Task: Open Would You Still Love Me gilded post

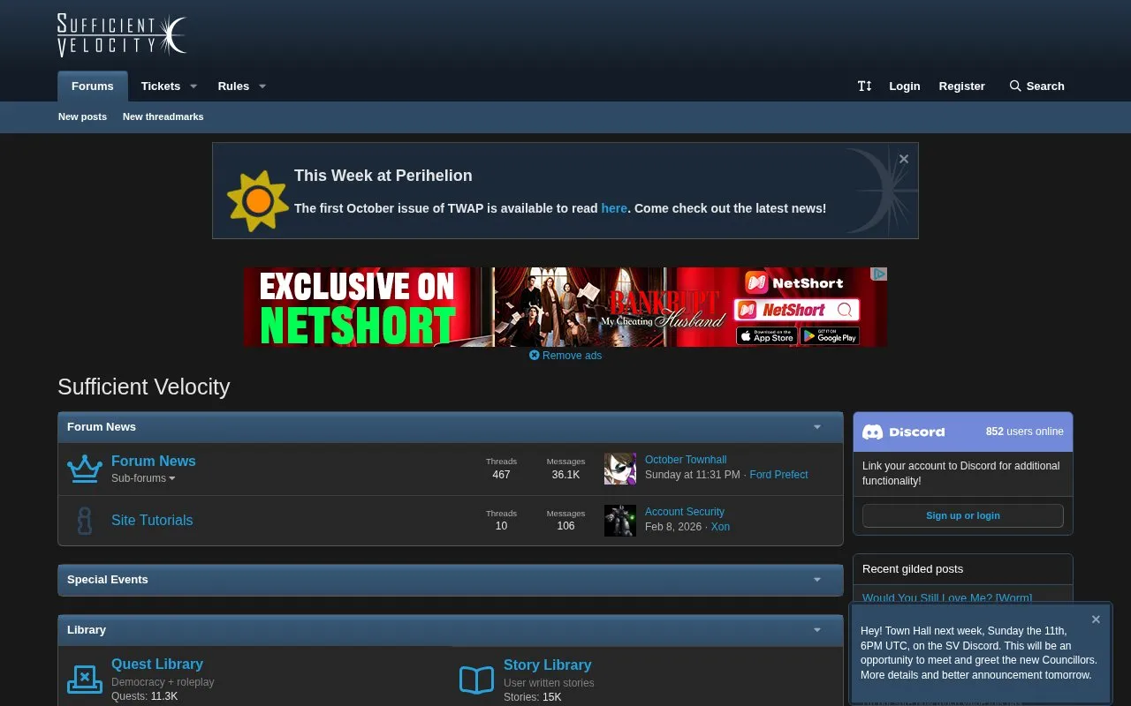Action: (947, 598)
